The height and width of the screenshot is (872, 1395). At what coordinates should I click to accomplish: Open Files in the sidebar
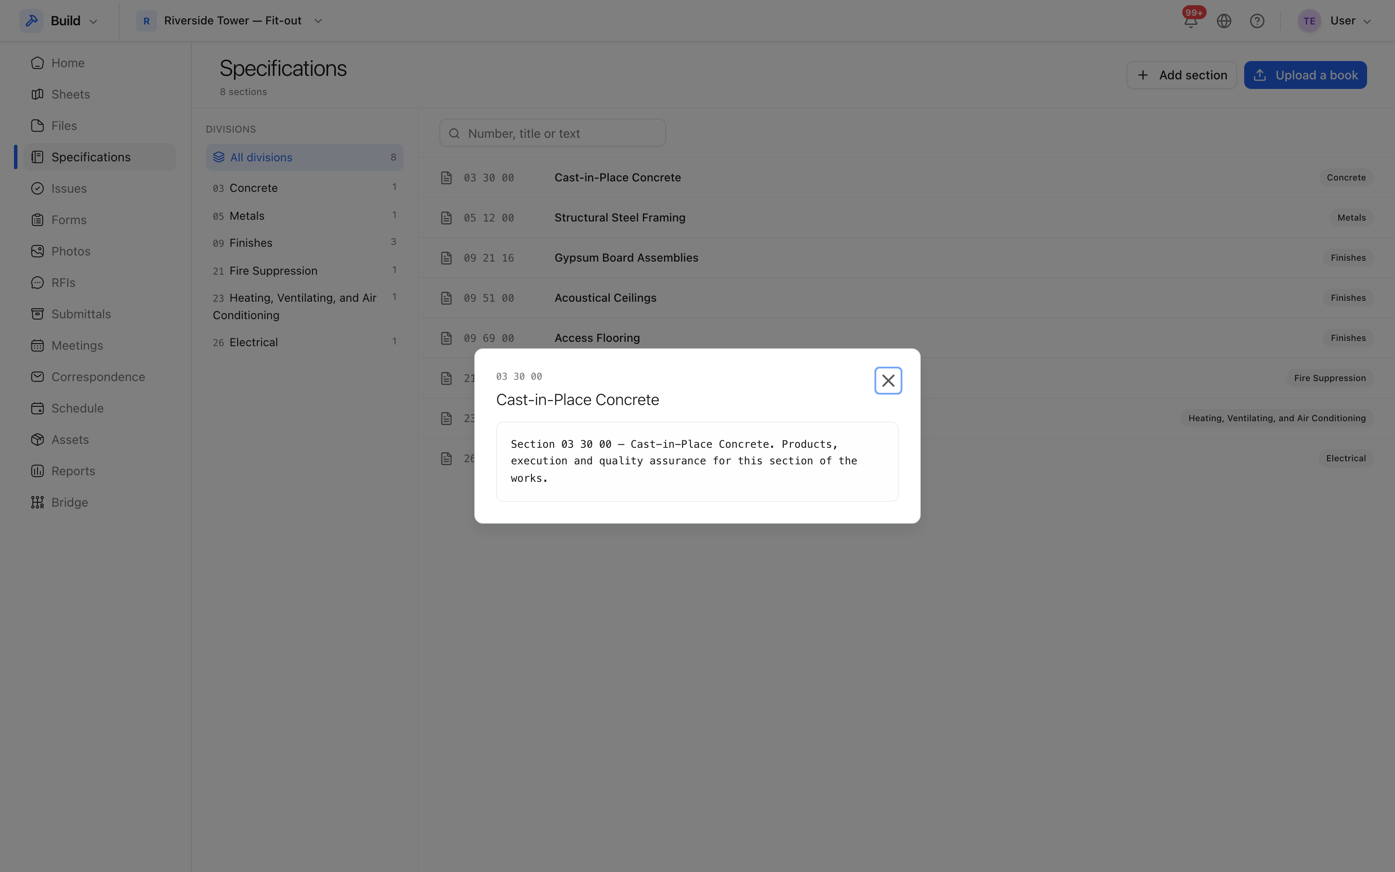tap(99, 126)
